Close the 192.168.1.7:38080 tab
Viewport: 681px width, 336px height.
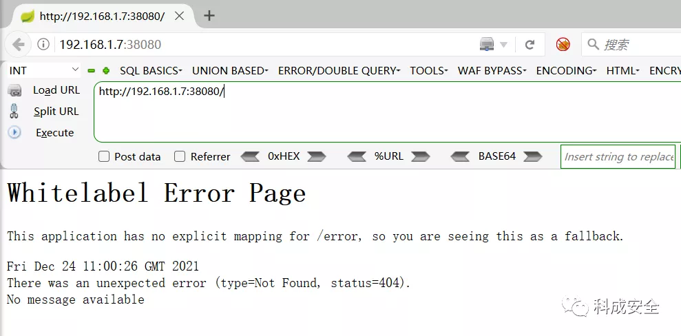[x=179, y=17]
